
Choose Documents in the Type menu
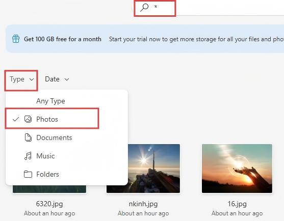(x=67, y=137)
